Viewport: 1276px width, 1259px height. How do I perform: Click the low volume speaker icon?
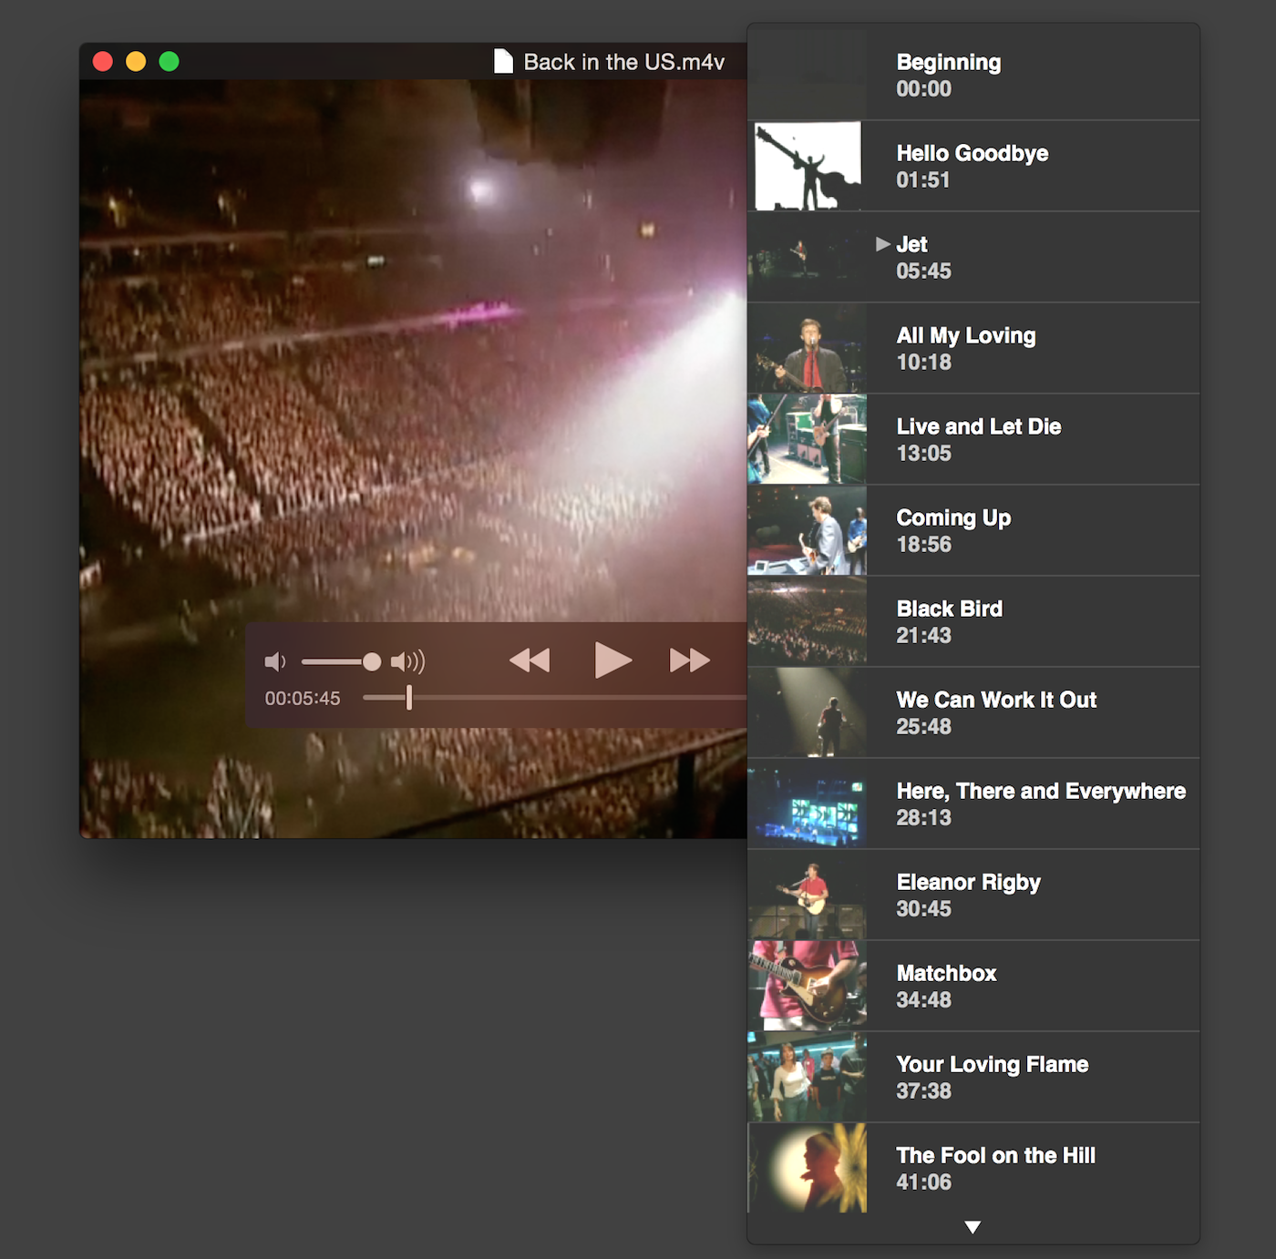(x=275, y=661)
